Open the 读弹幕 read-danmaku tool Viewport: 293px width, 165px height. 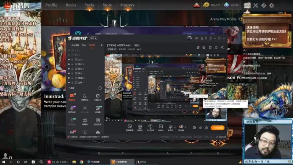(97, 109)
